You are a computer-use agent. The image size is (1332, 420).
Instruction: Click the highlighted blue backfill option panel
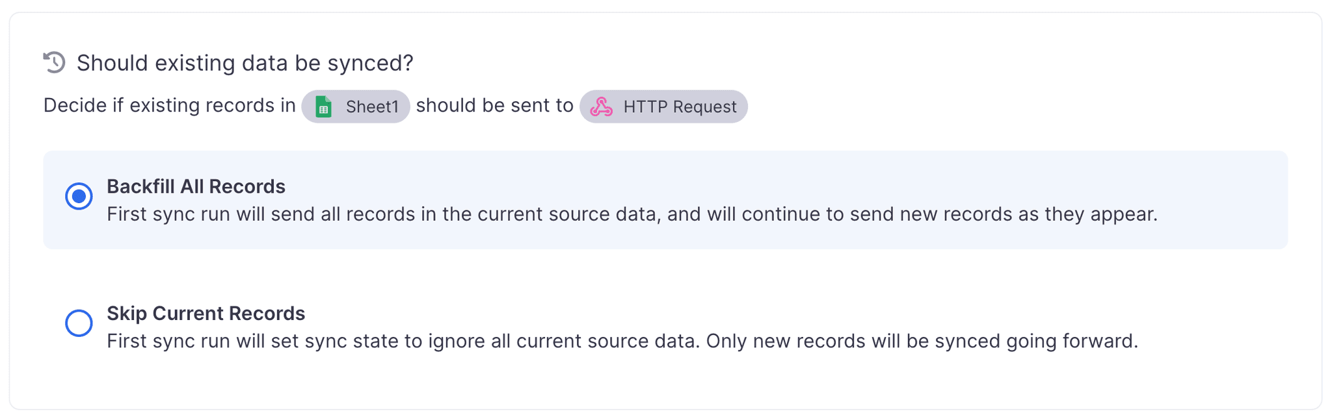pos(665,200)
